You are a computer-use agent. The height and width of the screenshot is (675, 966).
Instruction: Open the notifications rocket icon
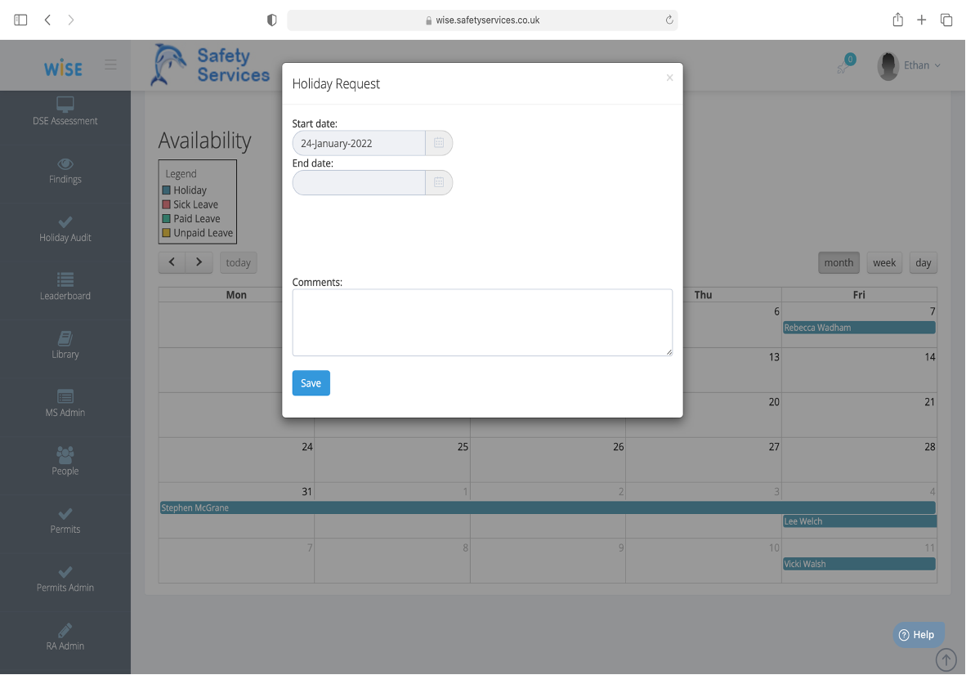[x=843, y=67]
